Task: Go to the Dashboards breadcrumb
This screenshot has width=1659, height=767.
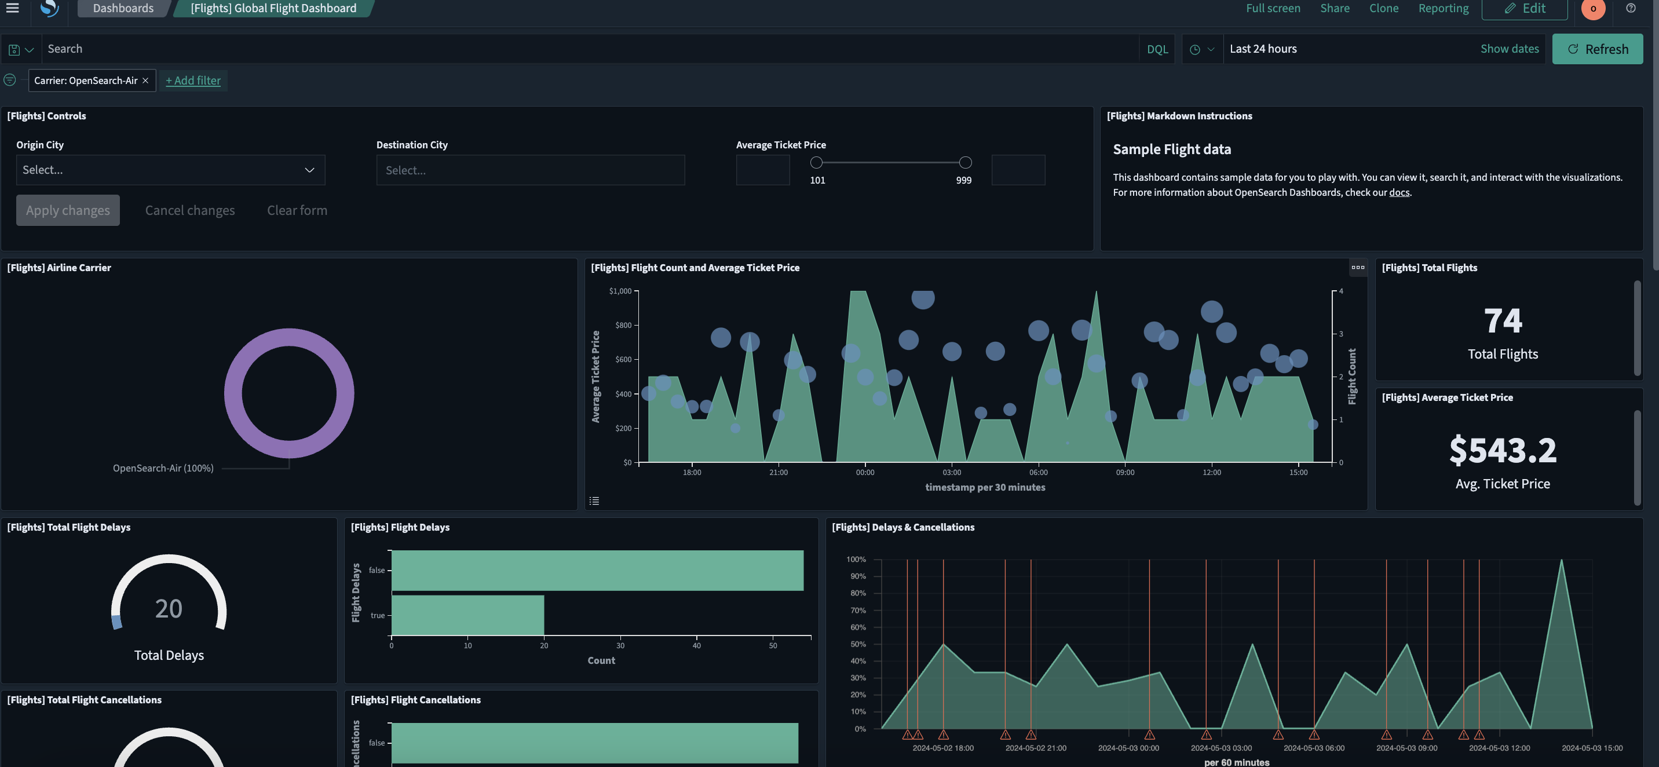Action: click(123, 8)
